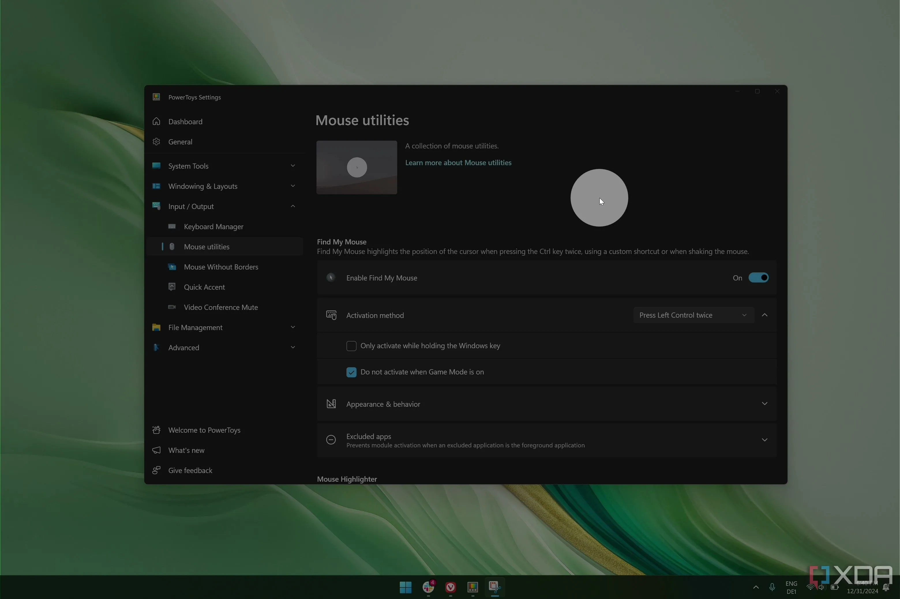900x599 pixels.
Task: Collapse the Activation method section chevron
Action: coord(764,315)
